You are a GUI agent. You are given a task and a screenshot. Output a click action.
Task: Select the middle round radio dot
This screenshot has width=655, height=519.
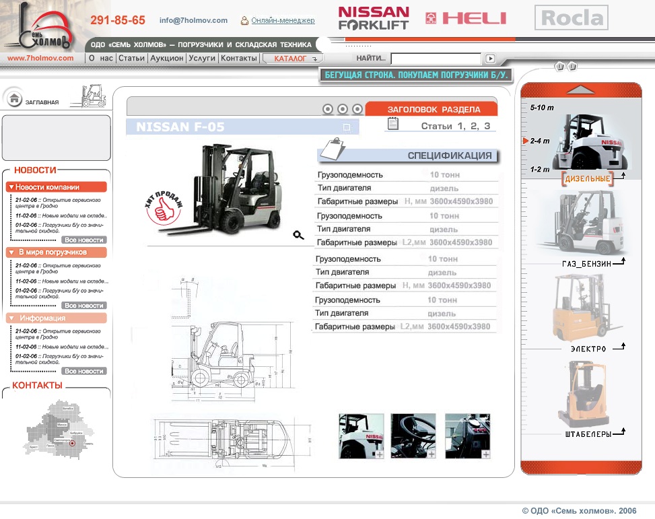[343, 109]
